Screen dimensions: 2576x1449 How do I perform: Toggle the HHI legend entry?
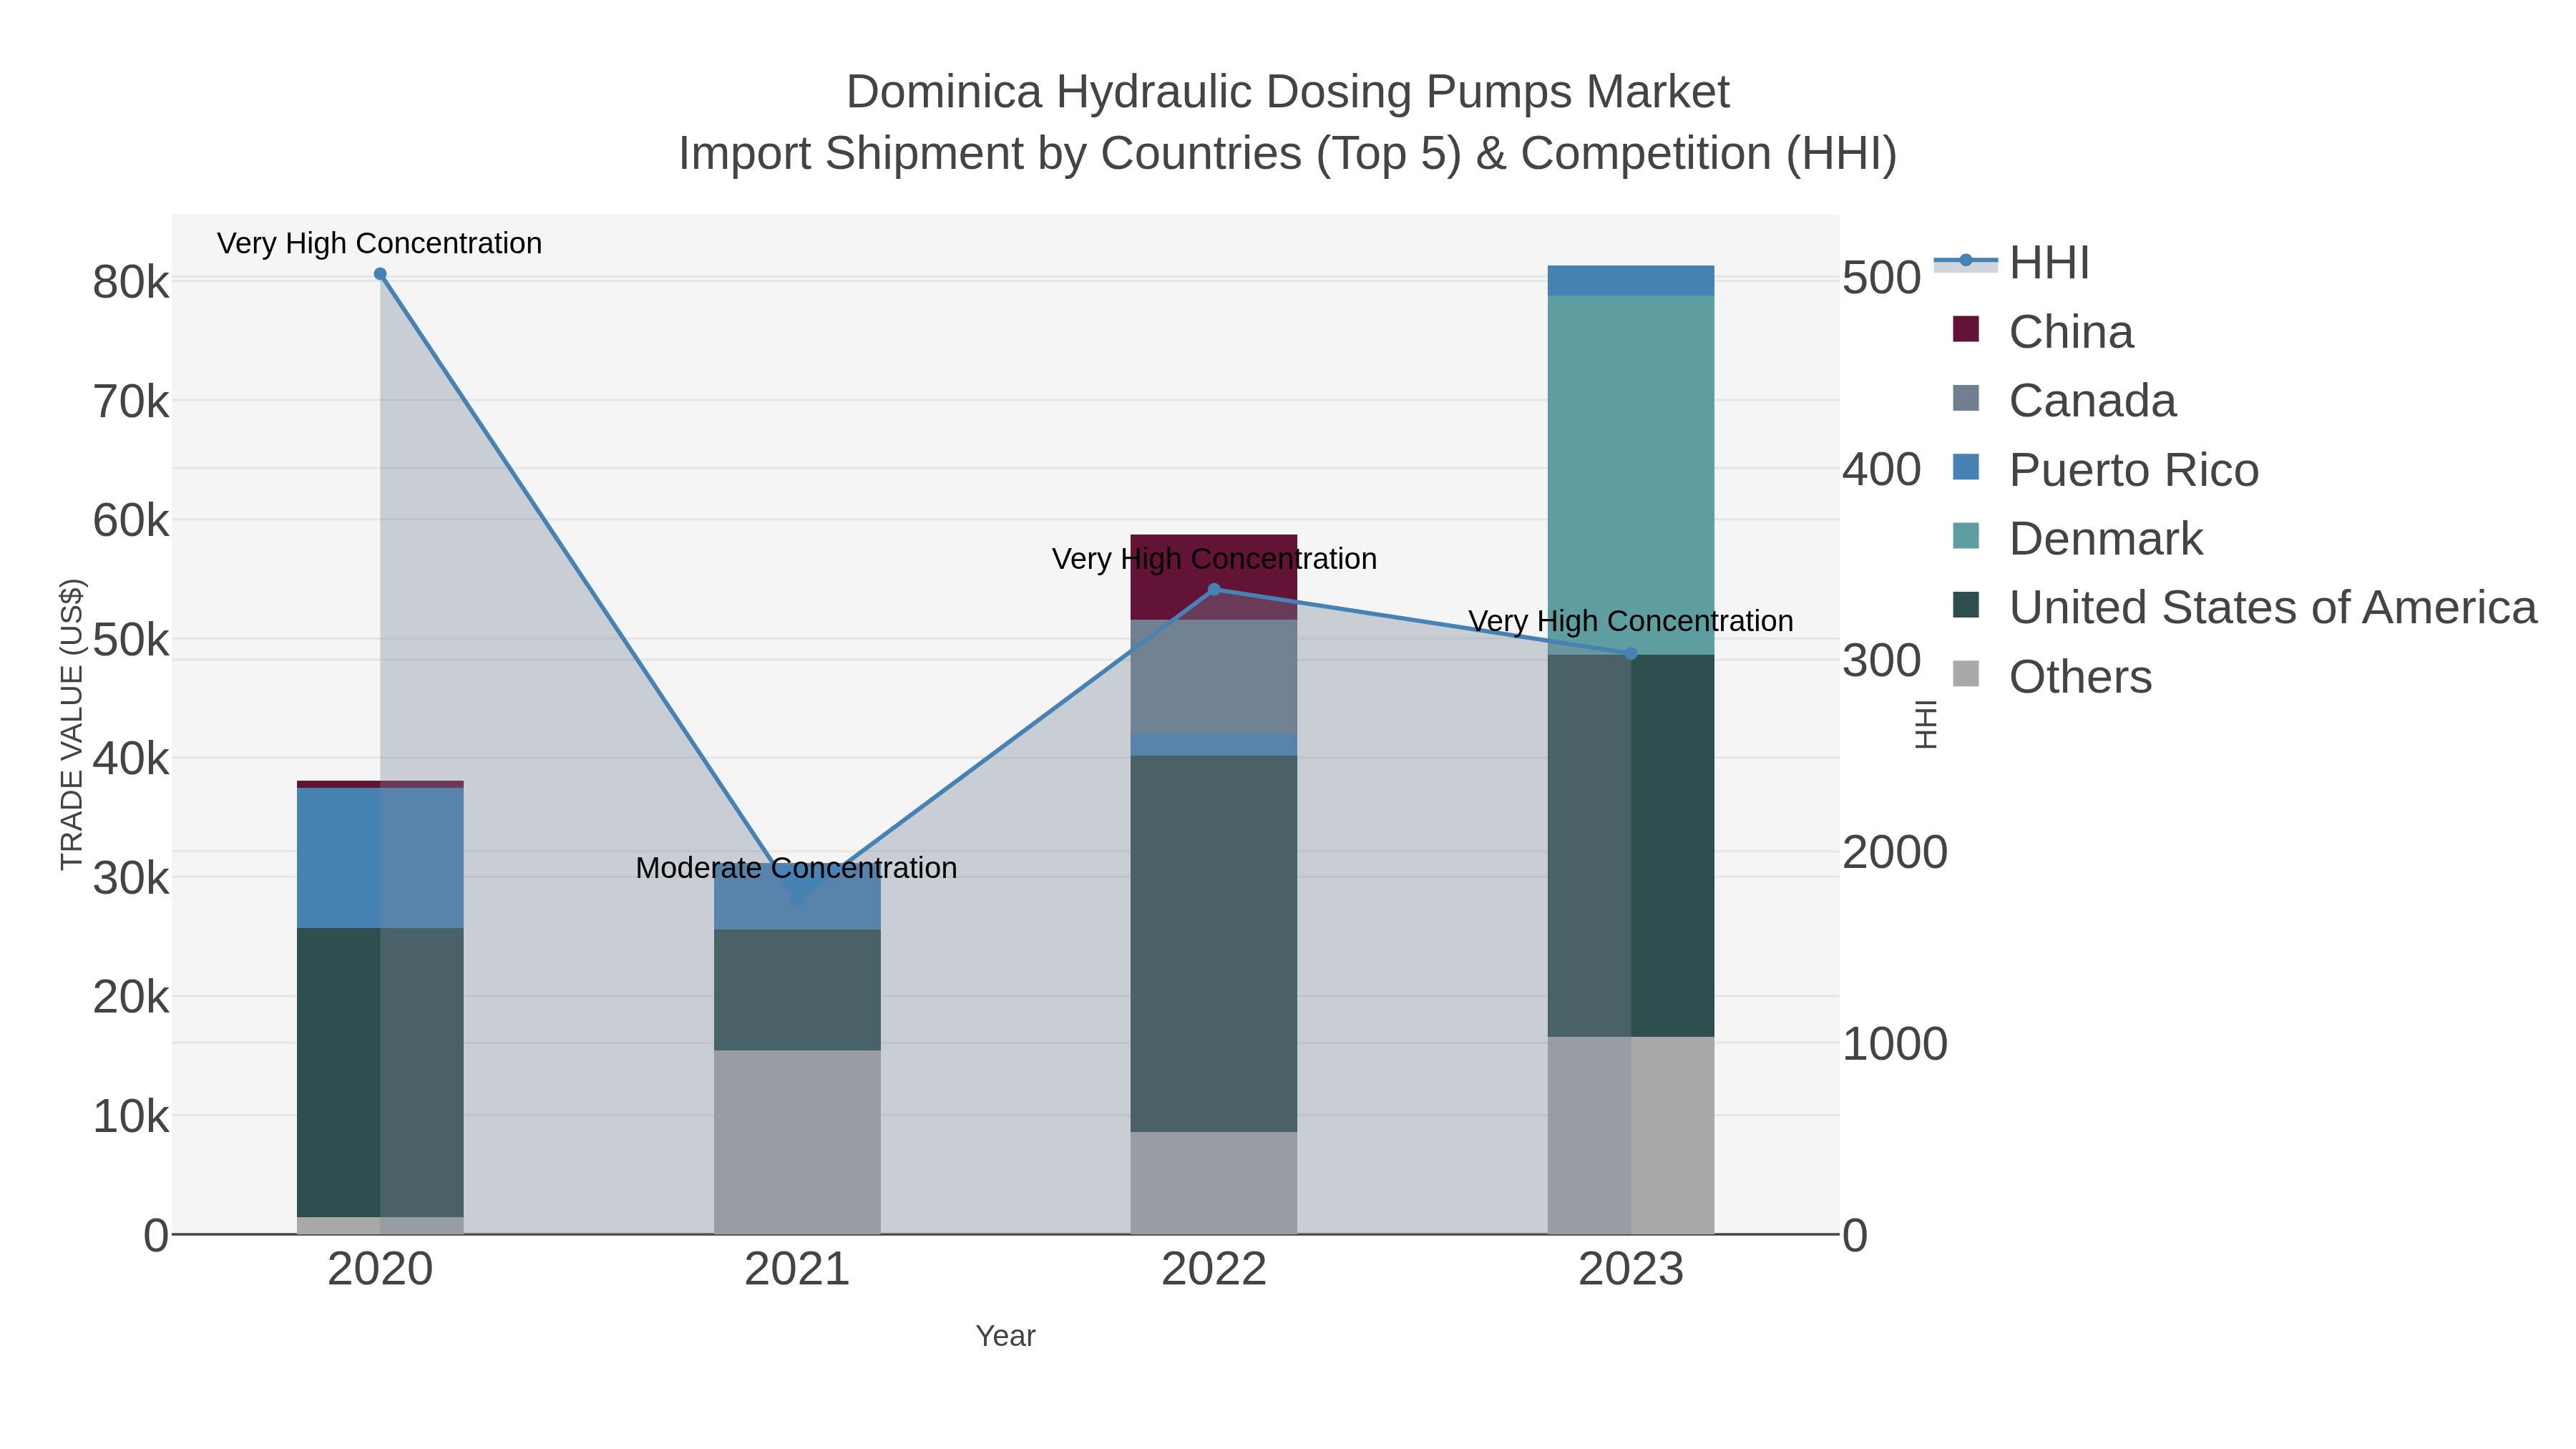pos(2011,263)
